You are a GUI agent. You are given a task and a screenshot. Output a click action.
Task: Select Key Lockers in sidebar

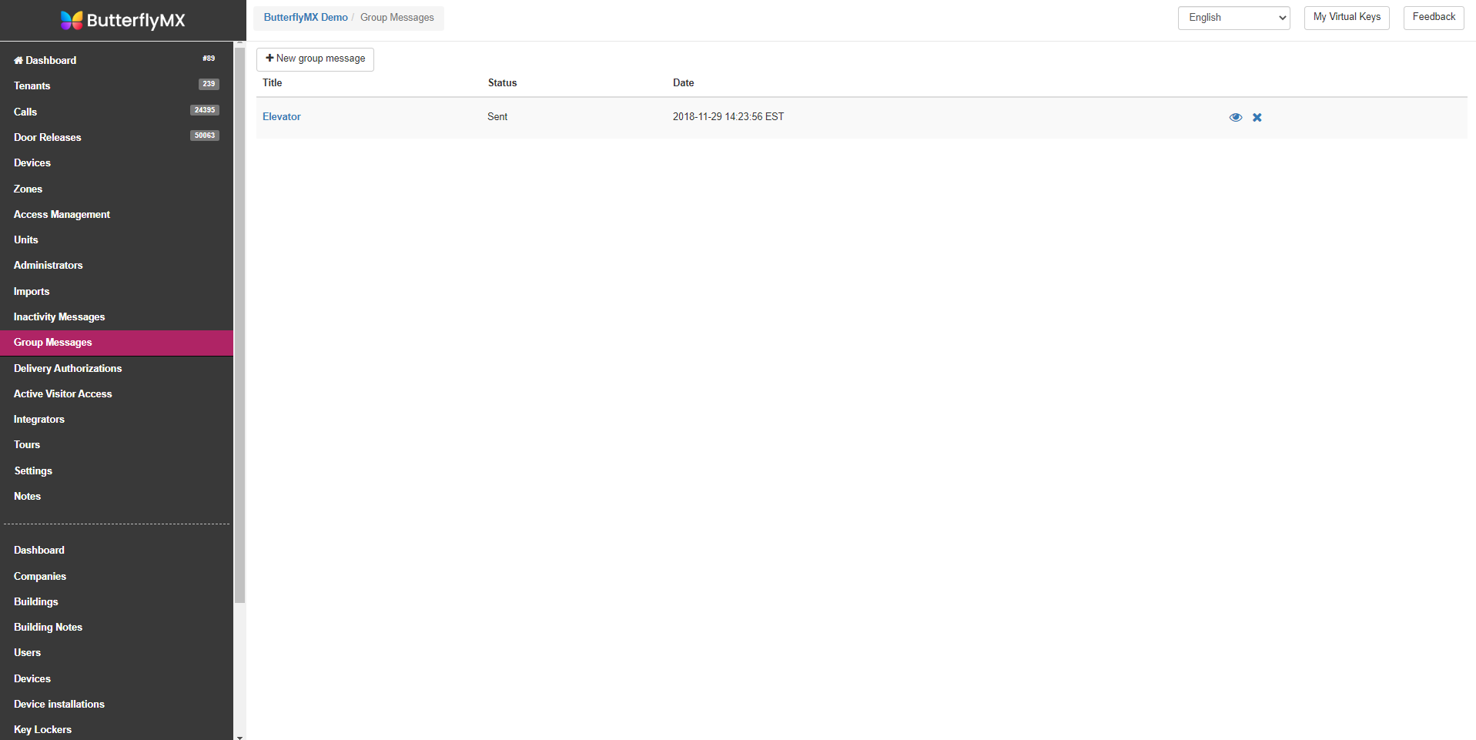[42, 729]
